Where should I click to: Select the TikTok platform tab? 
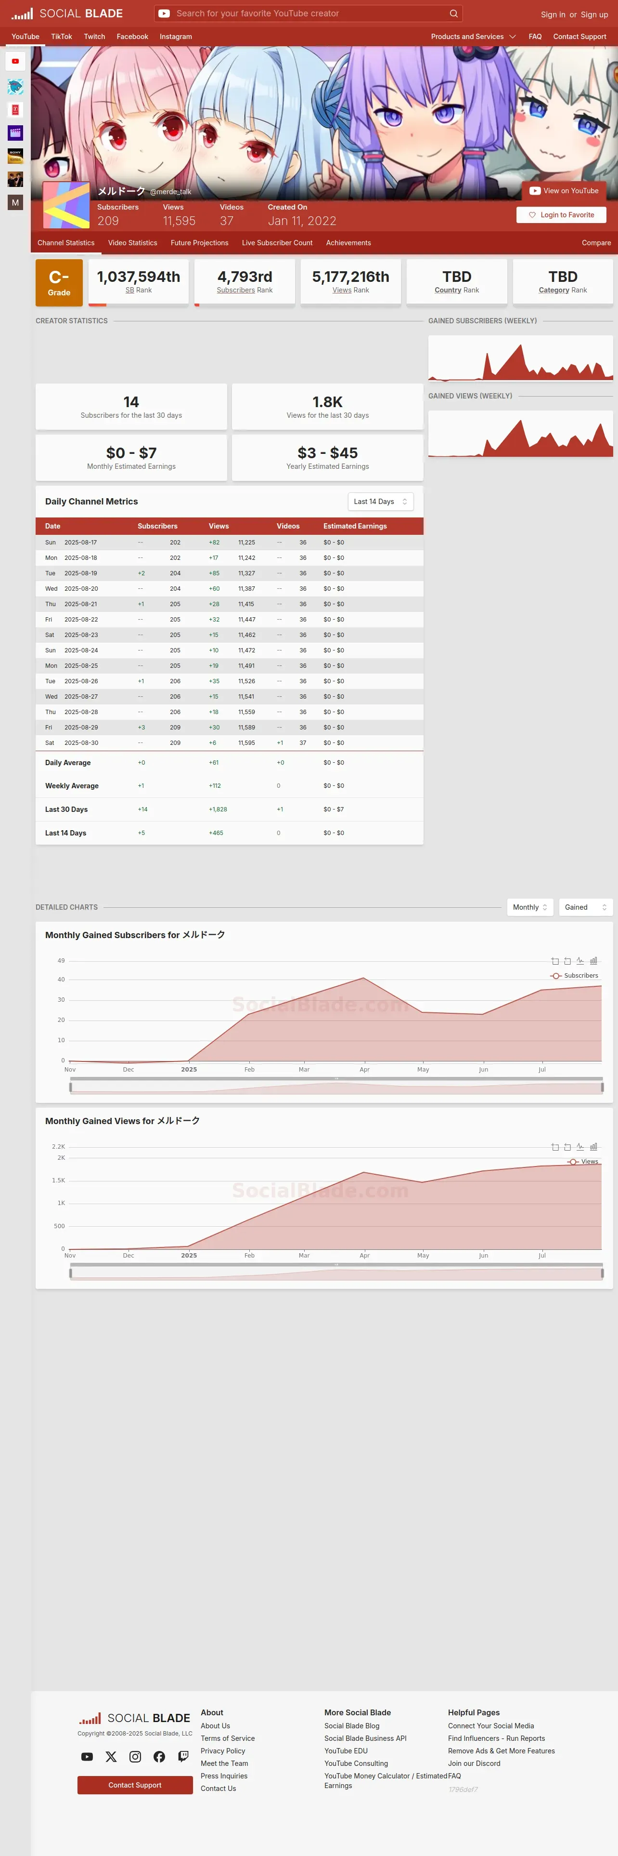tap(61, 37)
